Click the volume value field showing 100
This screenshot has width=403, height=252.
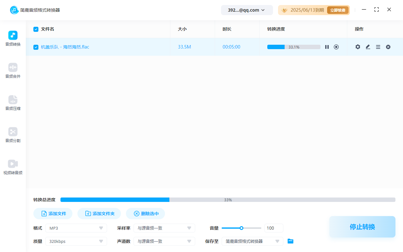[274, 228]
